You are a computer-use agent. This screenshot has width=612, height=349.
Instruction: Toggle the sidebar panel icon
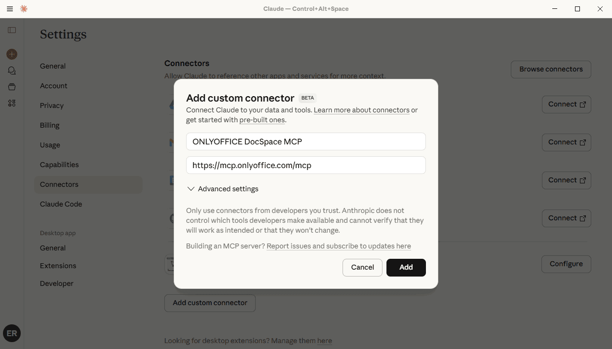coord(12,30)
